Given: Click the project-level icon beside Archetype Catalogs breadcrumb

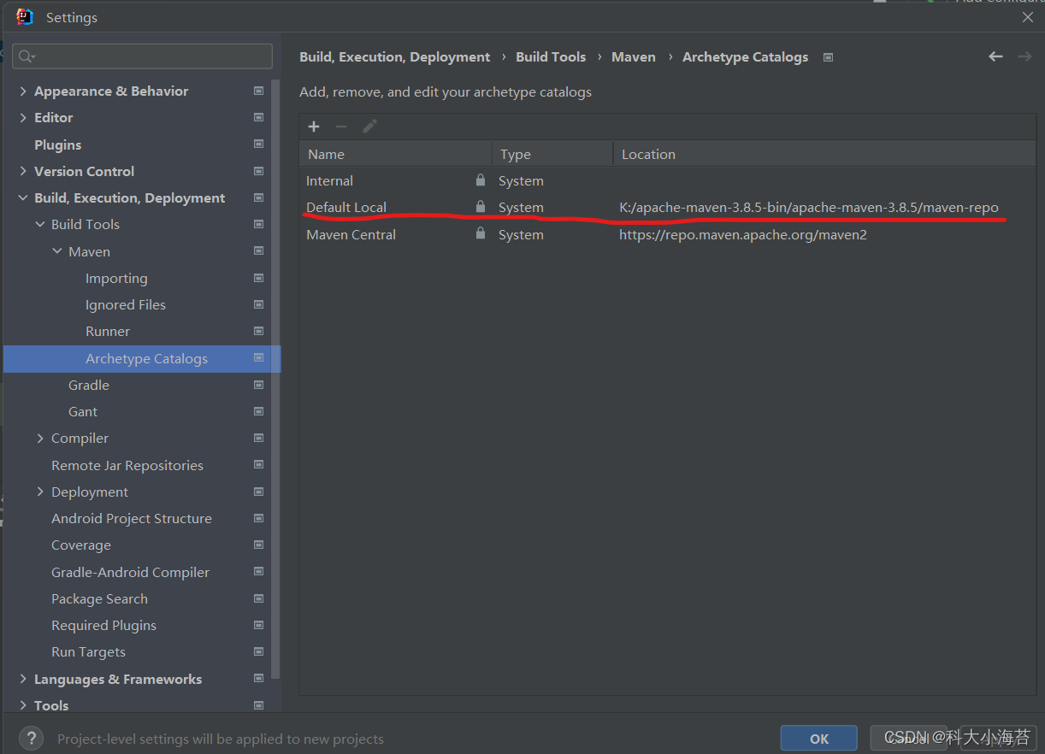Looking at the screenshot, I should [828, 57].
